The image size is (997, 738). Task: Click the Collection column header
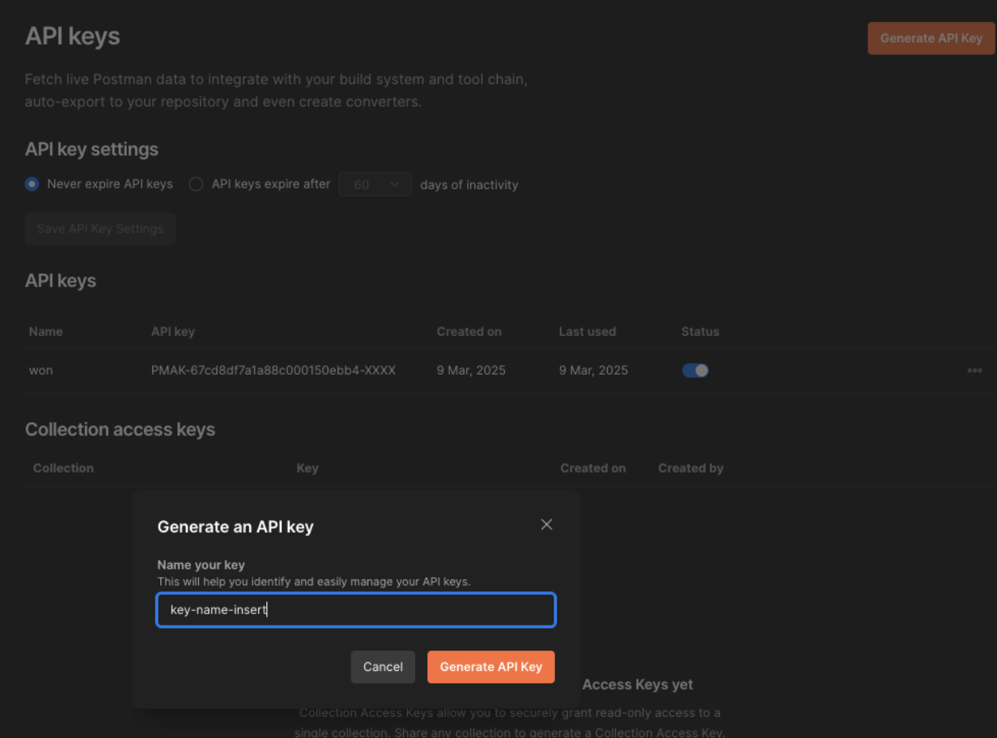[63, 468]
